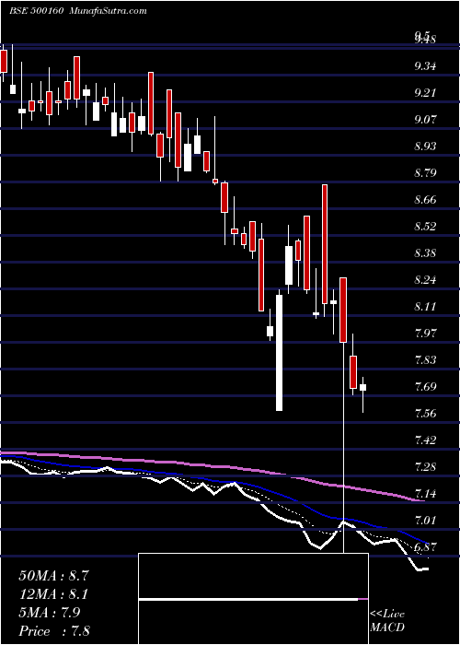The height and width of the screenshot is (645, 460).
Task: Click the 7.42 price axis label
Action: tap(425, 440)
